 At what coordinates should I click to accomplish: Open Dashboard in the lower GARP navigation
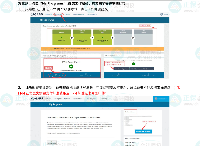point(48,99)
